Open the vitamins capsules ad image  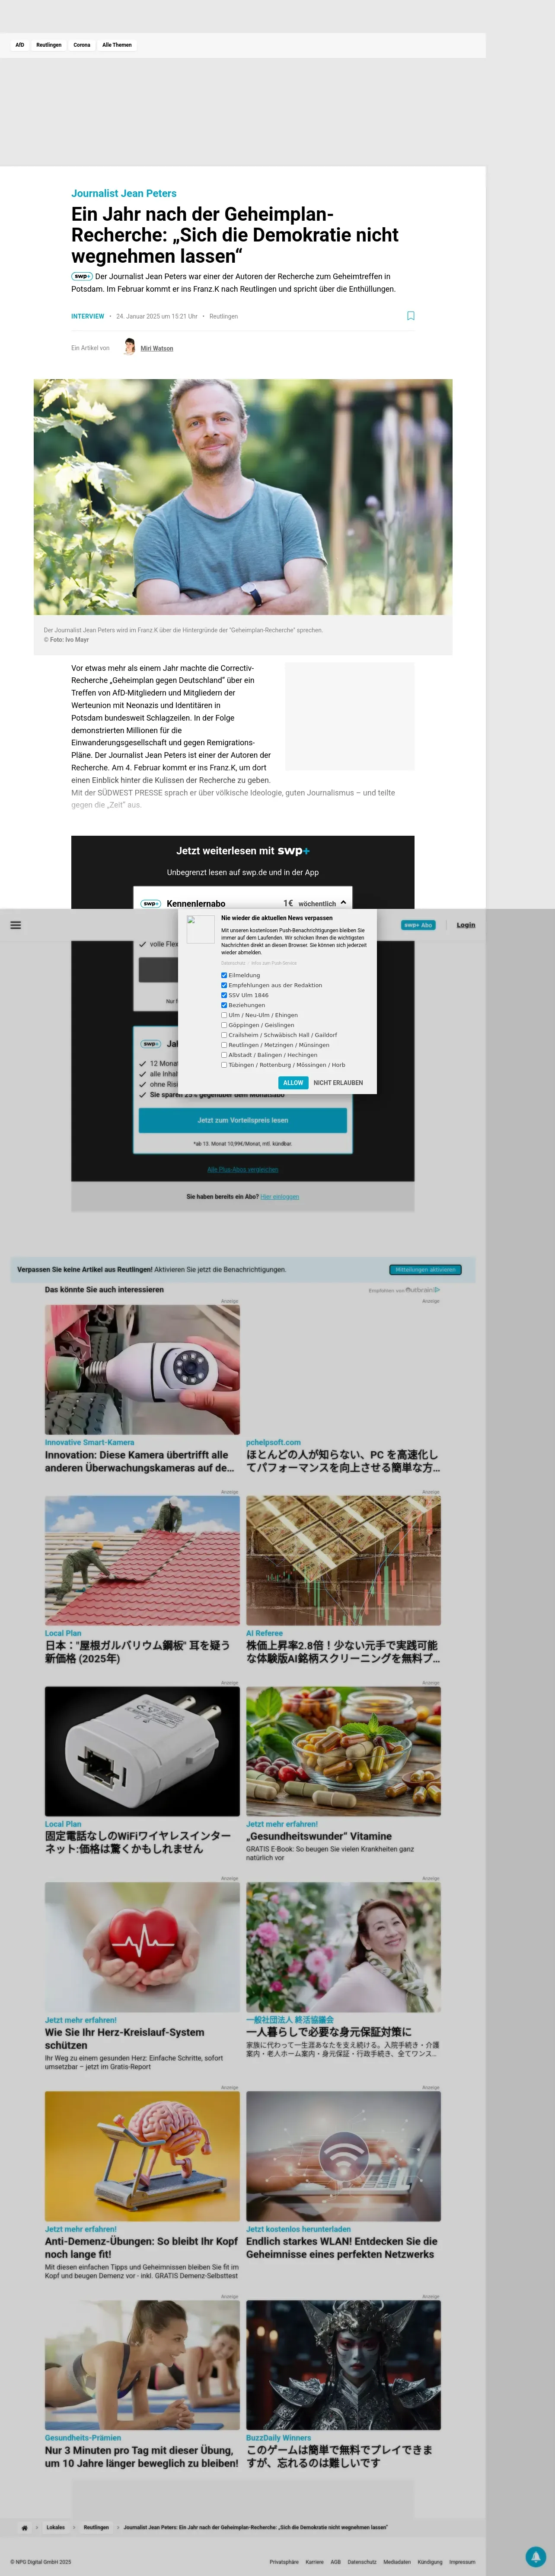(x=343, y=1752)
